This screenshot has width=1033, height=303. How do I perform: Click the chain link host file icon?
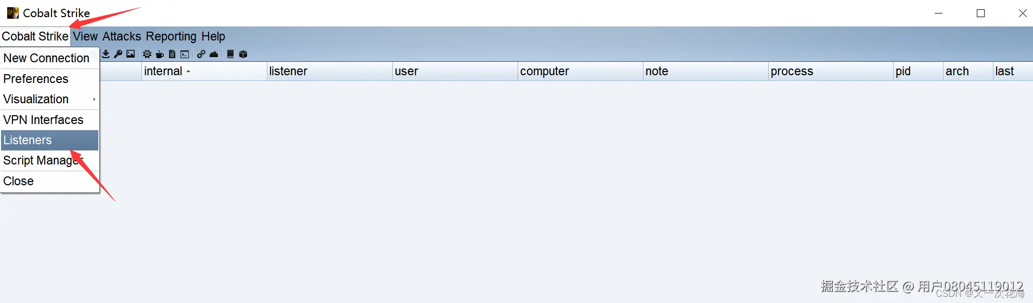pos(201,54)
